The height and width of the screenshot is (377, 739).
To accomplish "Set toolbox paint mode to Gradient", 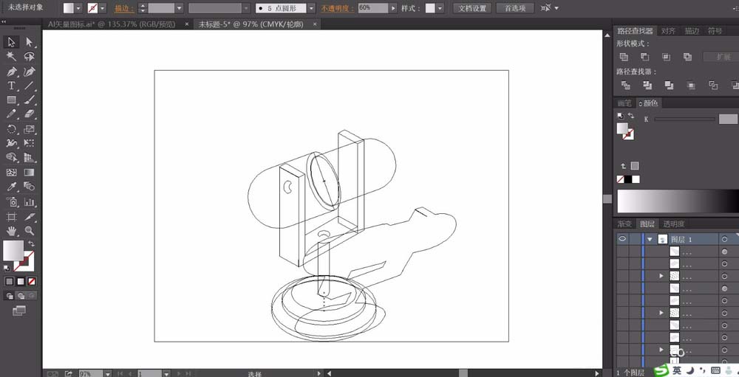I will click(x=20, y=281).
